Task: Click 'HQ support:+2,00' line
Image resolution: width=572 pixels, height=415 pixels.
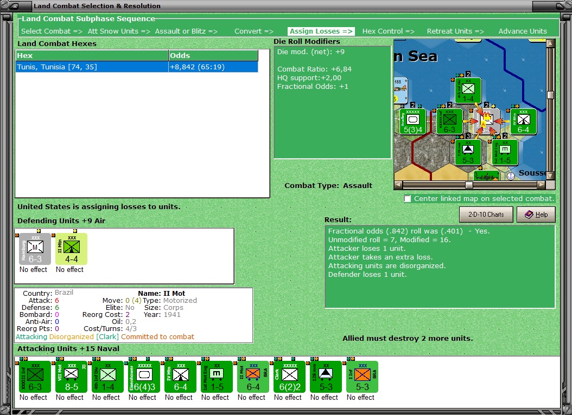Action: pos(309,78)
